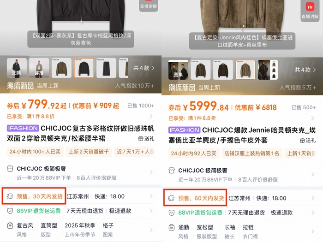Select the left 图集 gallery thumbnail
Image resolution: width=323 pixels, height=242 pixels.
pyautogui.click(x=17, y=68)
